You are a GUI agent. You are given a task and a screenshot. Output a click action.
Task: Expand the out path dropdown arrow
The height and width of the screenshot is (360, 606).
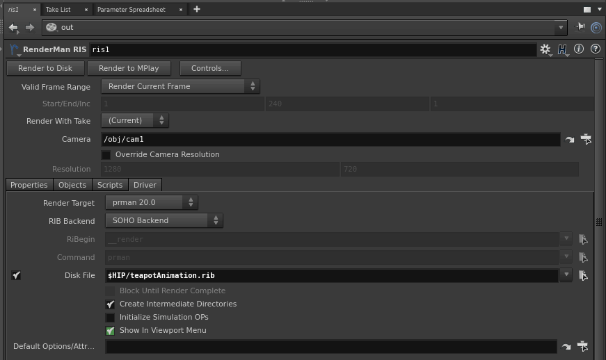click(561, 28)
